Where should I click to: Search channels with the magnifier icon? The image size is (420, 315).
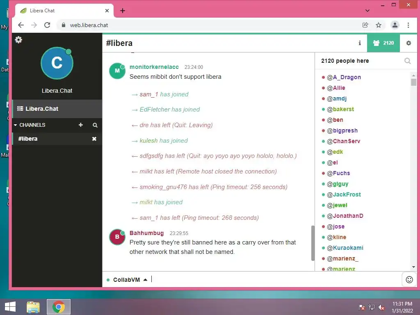(x=95, y=125)
